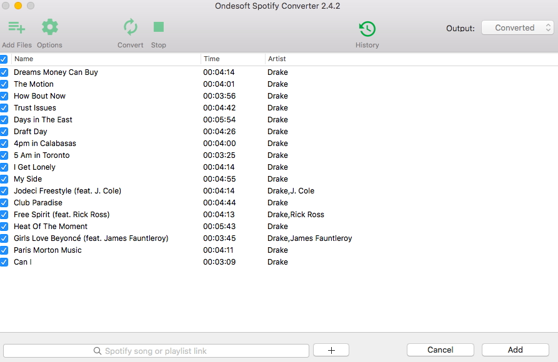The height and width of the screenshot is (362, 558).
Task: Click the green Stop square icon
Action: 158,27
